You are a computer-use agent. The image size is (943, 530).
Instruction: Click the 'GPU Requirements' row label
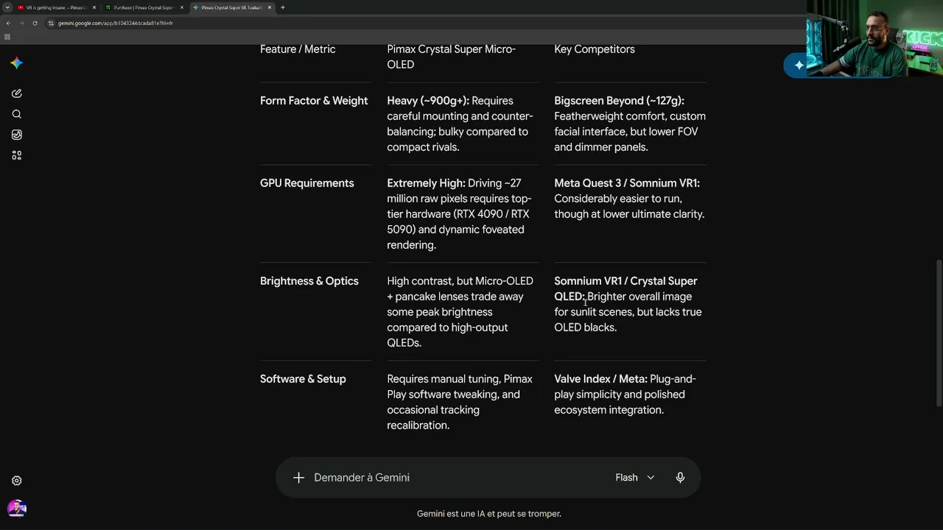[307, 183]
